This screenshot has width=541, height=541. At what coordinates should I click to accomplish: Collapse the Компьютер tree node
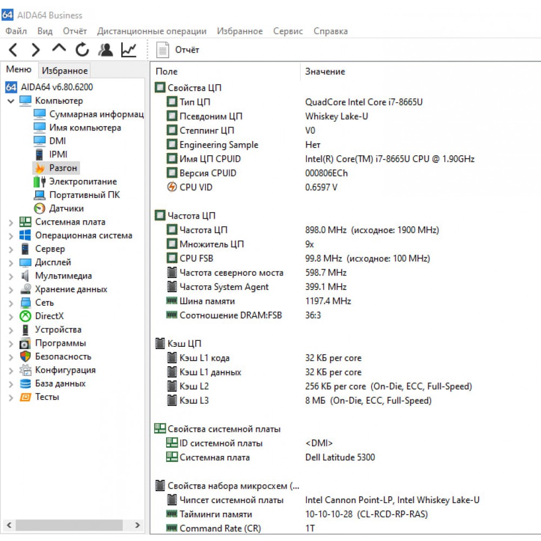pyautogui.click(x=11, y=101)
